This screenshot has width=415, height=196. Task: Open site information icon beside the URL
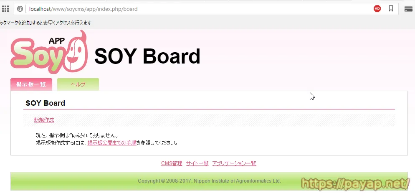click(20, 9)
